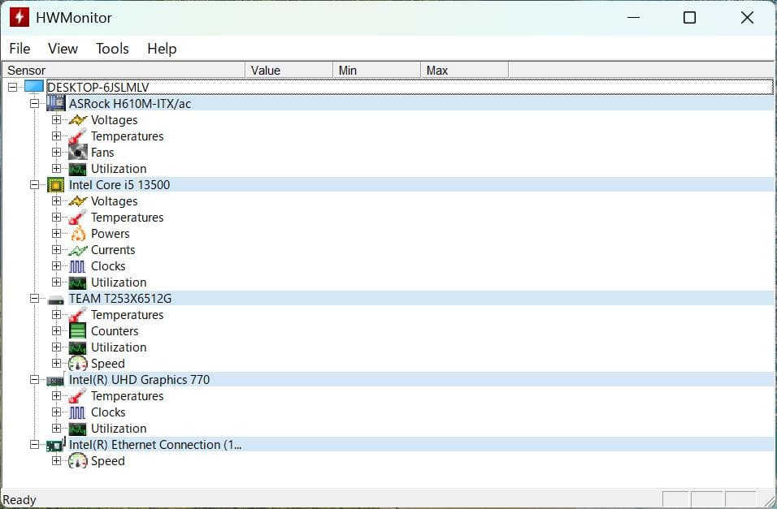
Task: Collapse the Intel(R) UHD Graphics 770 node
Action: point(34,380)
